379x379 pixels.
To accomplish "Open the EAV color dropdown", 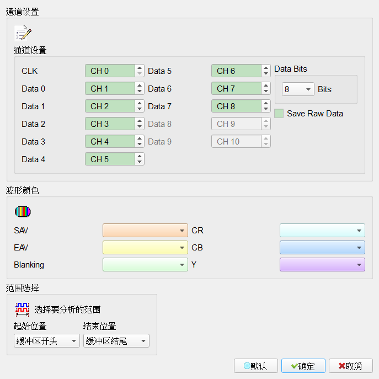I will point(145,248).
